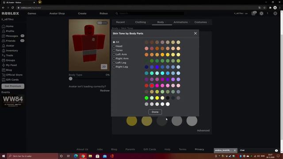283x159 pixels.
Task: Click the Roblox logo
Action: coord(10,14)
